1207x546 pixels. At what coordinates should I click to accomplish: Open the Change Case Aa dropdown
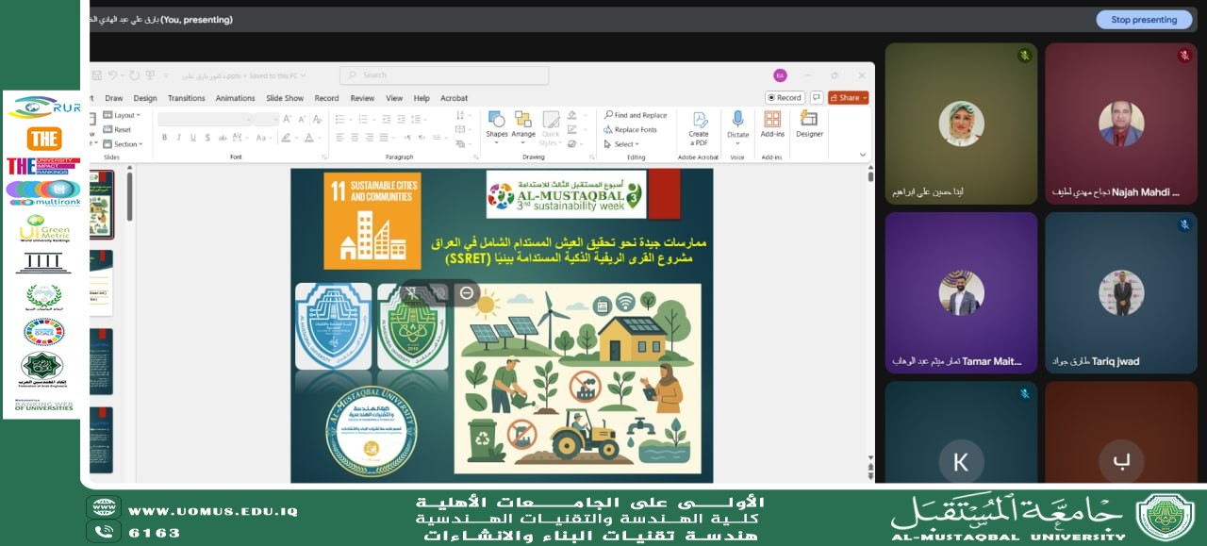click(x=264, y=137)
